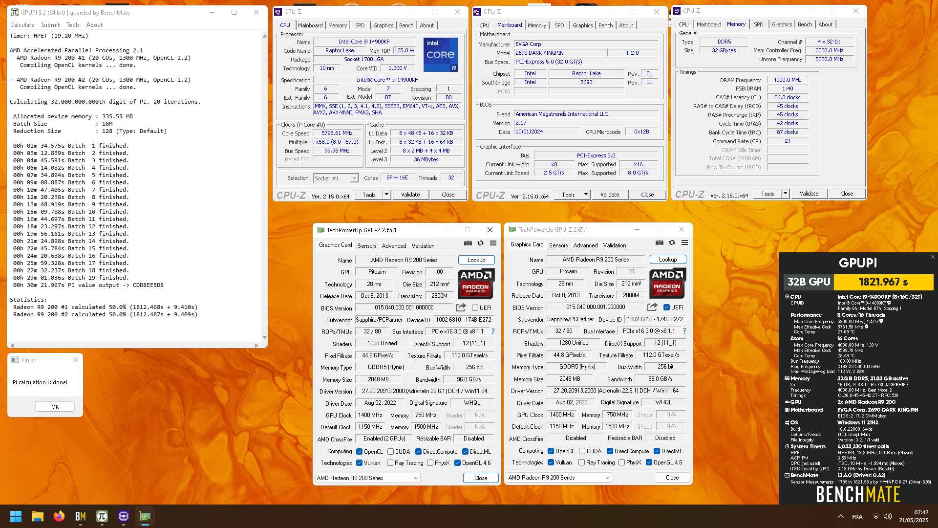Click Intel Core i9 logo in CPU-Z
The height and width of the screenshot is (528, 938).
pyautogui.click(x=440, y=55)
